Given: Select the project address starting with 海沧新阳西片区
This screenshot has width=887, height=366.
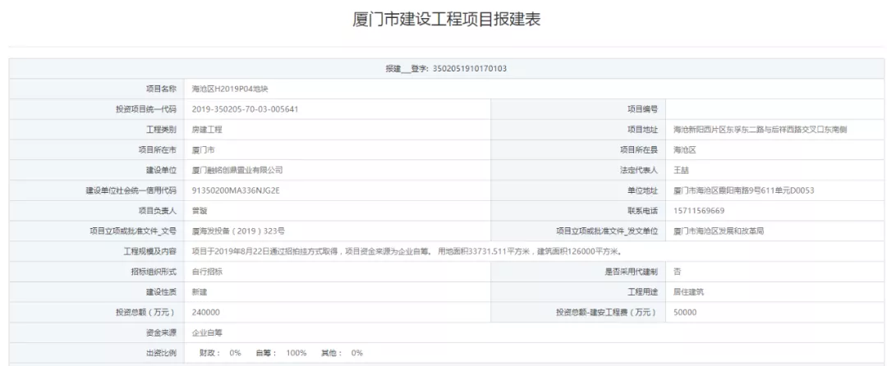Looking at the screenshot, I should [760, 130].
